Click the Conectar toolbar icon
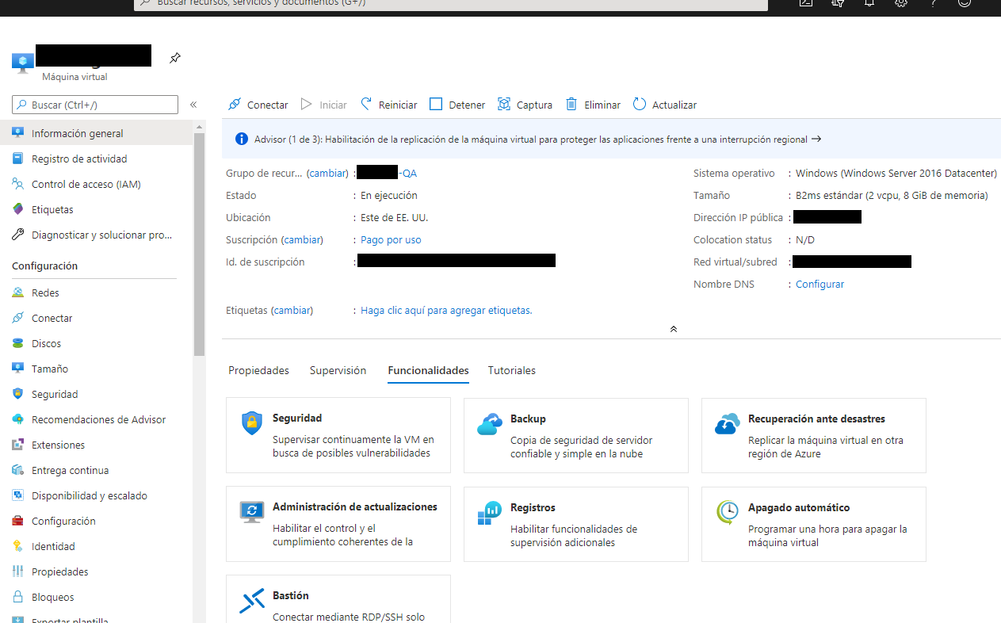1001x623 pixels. click(x=235, y=104)
